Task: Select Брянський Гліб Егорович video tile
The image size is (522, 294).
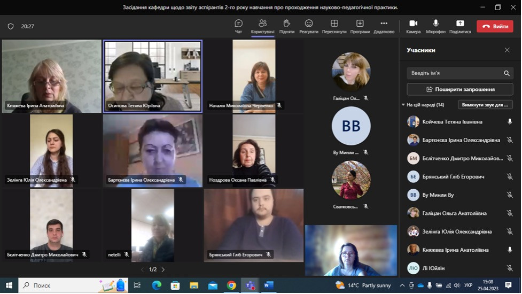Action: pyautogui.click(x=254, y=226)
